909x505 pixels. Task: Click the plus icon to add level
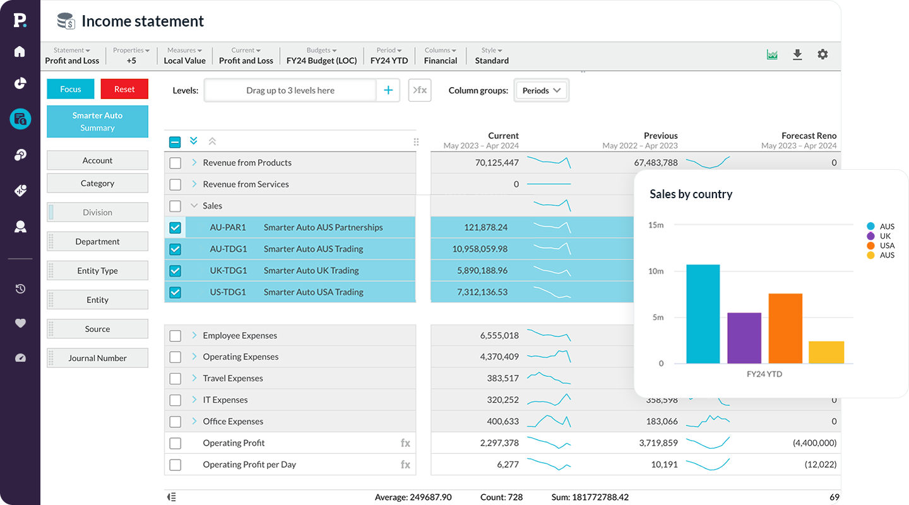388,90
